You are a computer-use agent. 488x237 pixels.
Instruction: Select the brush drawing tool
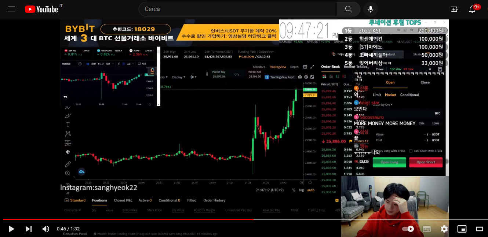coord(68,116)
